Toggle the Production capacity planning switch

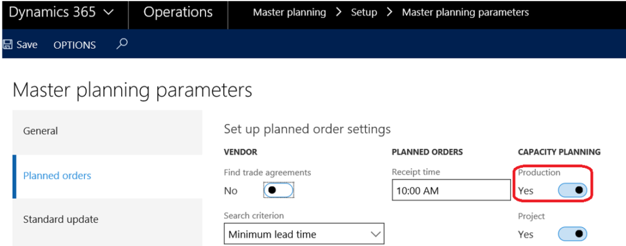pyautogui.click(x=572, y=190)
